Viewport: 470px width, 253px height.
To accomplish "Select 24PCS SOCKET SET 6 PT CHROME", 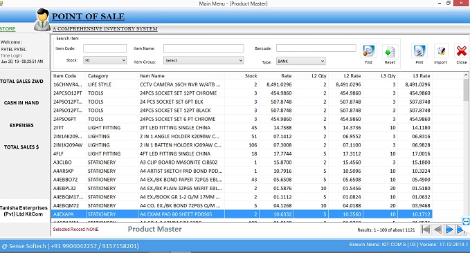I will point(242,119).
